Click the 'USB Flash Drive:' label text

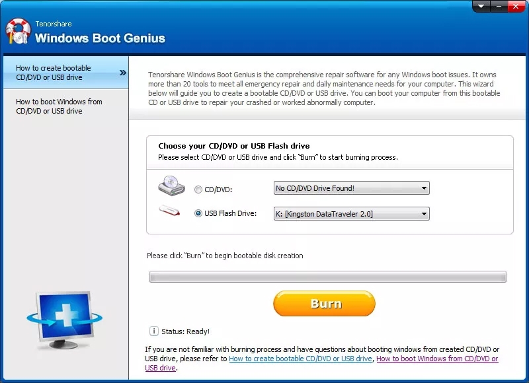[x=230, y=213]
